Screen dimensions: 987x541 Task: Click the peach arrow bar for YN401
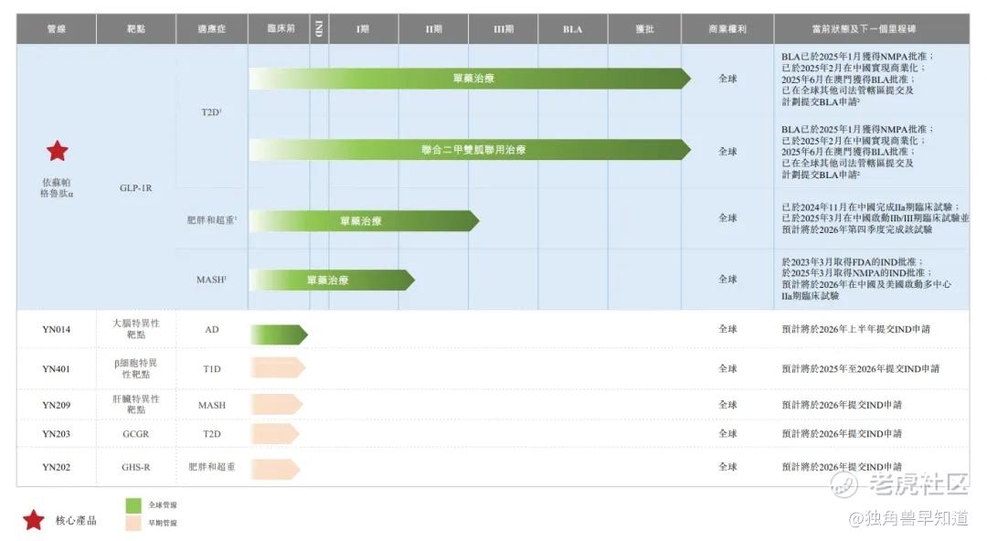pyautogui.click(x=278, y=367)
